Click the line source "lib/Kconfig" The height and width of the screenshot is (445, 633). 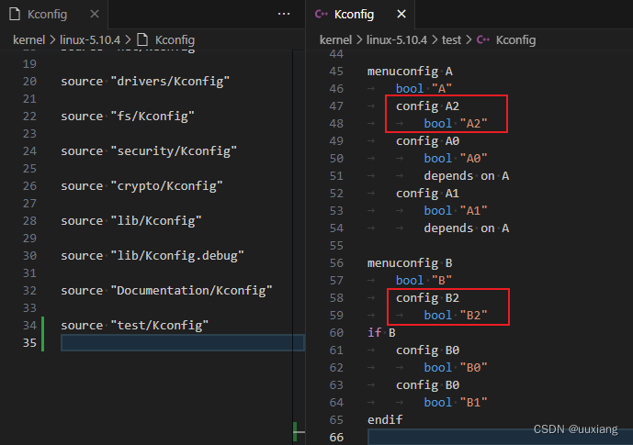[x=131, y=221]
